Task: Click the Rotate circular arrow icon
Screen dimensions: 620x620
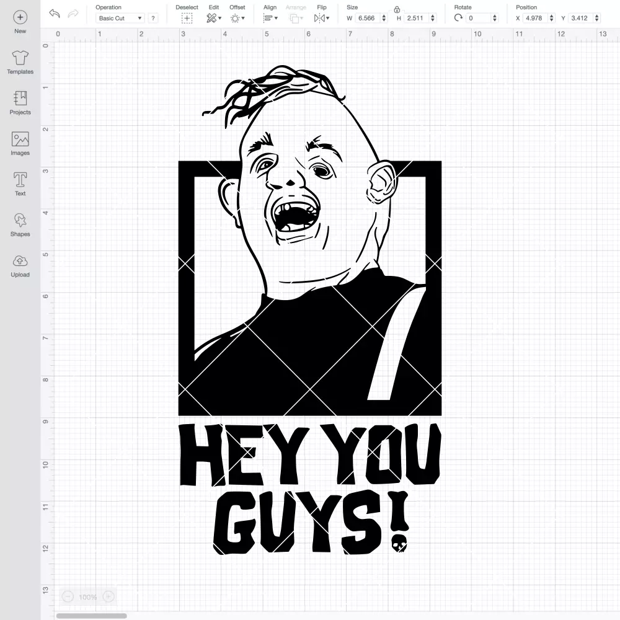Action: (458, 18)
